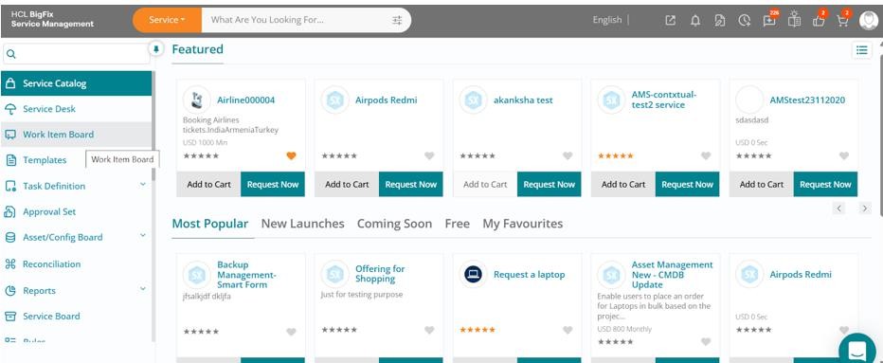The image size is (883, 363).
Task: Add AMS-contxtual-test2 service to cart
Action: (x=623, y=184)
